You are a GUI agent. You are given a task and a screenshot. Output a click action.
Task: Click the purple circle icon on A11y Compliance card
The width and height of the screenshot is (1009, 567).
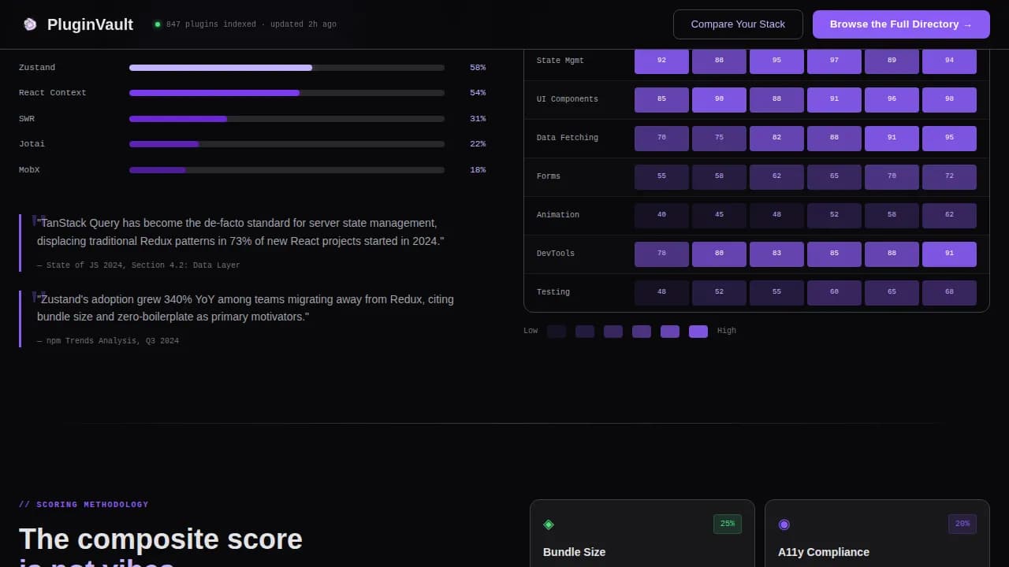(x=784, y=524)
